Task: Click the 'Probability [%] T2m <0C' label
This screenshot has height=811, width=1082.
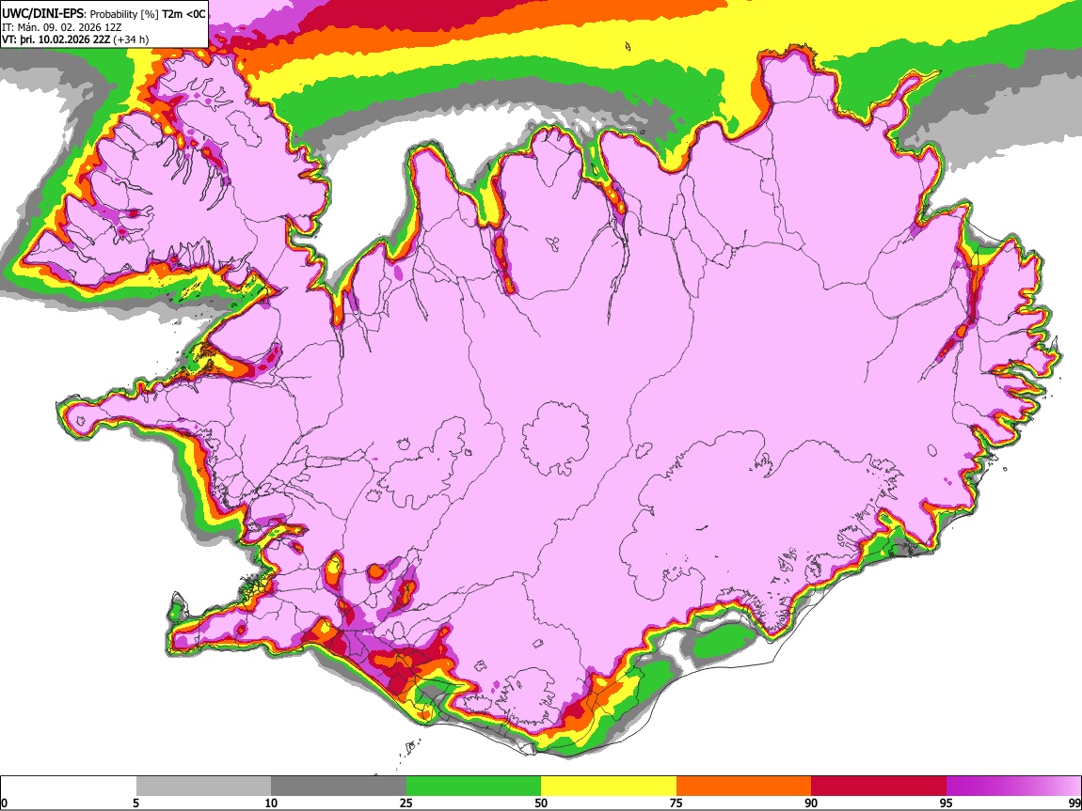Action: 149,14
